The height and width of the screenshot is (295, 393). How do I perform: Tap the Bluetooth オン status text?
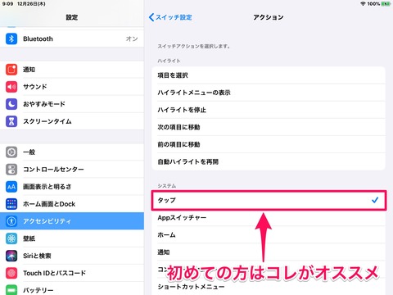tap(132, 39)
